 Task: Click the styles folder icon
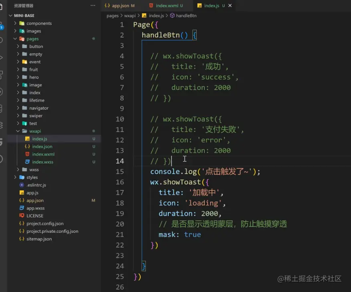(22, 177)
